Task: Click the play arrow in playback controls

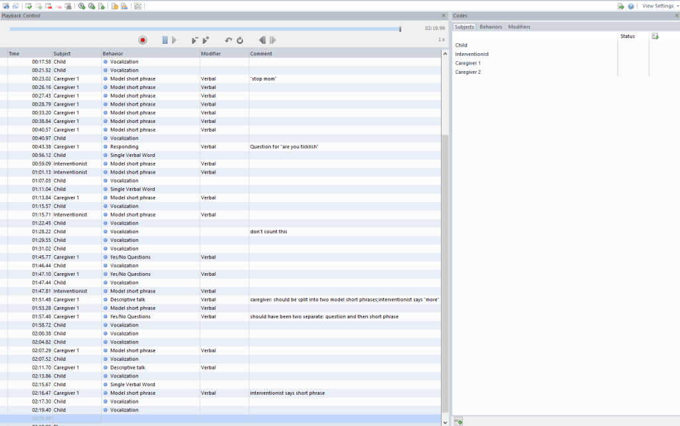Action: pyautogui.click(x=174, y=41)
